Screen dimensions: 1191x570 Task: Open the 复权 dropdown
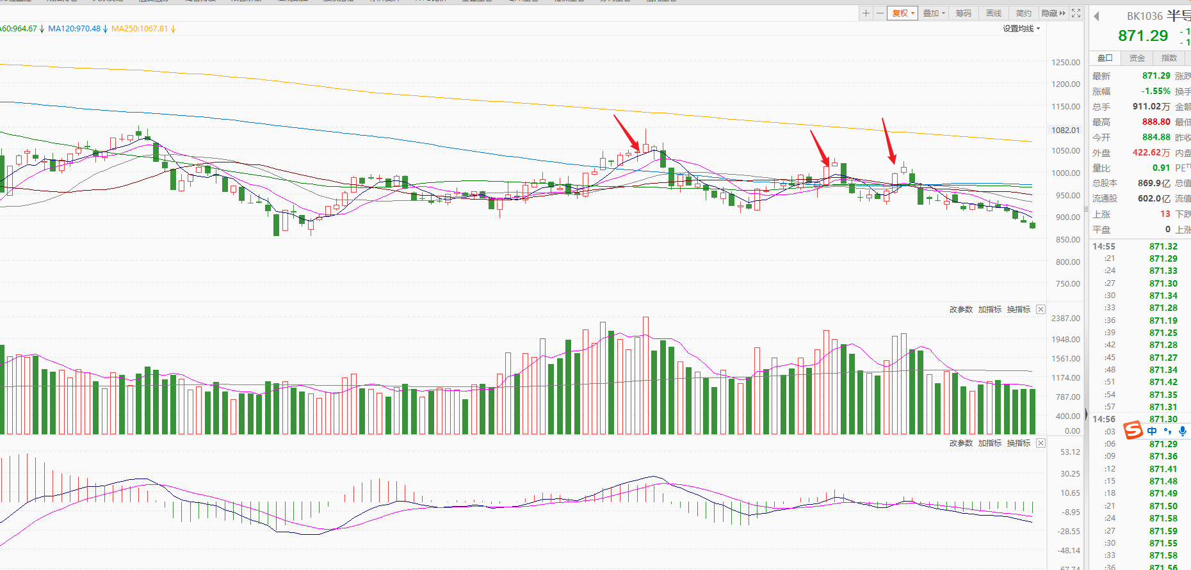(x=903, y=13)
